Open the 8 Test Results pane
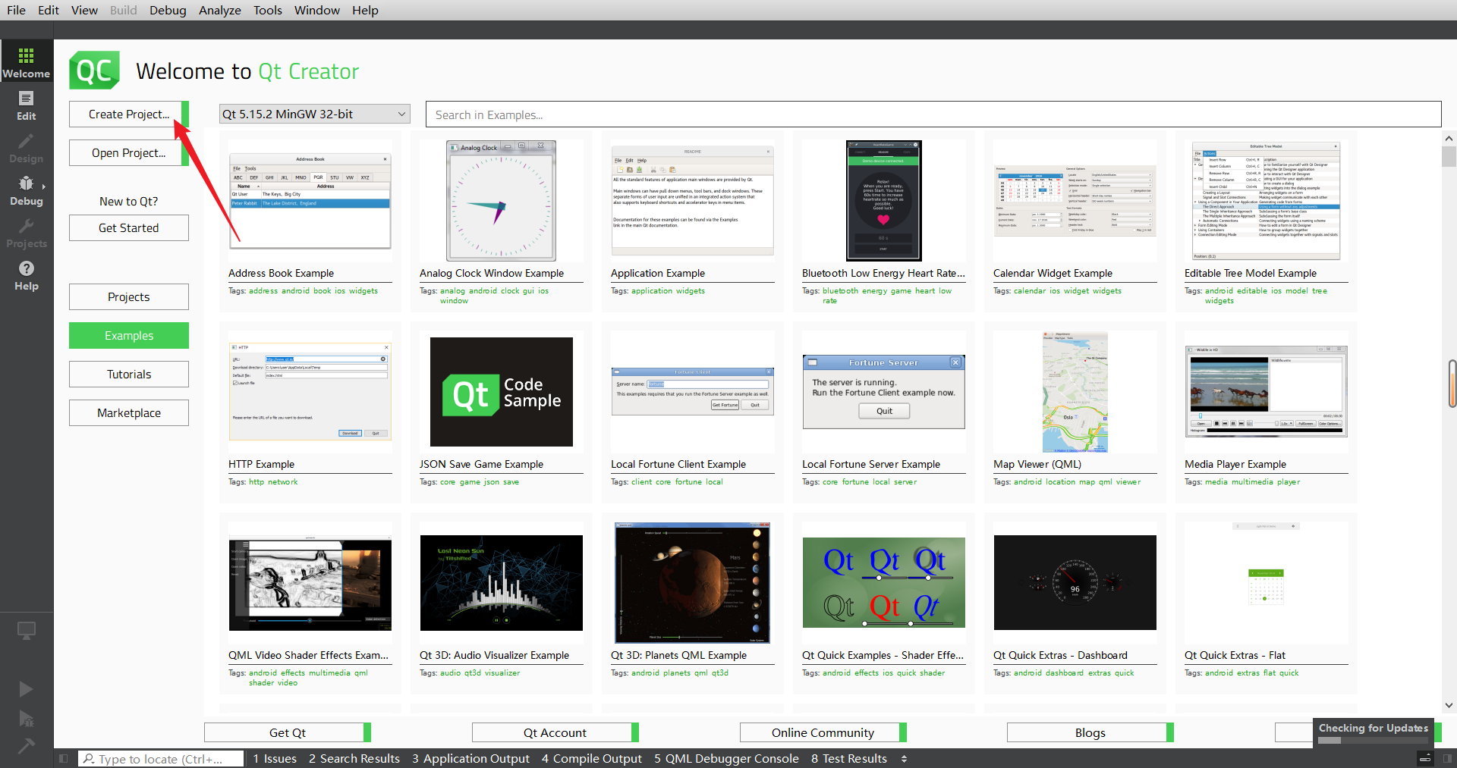 coord(849,758)
